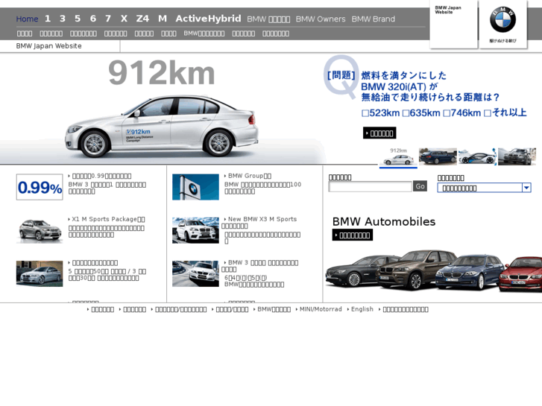This screenshot has width=542, height=406.
Task: Open the BMW Owners section
Action: [321, 19]
